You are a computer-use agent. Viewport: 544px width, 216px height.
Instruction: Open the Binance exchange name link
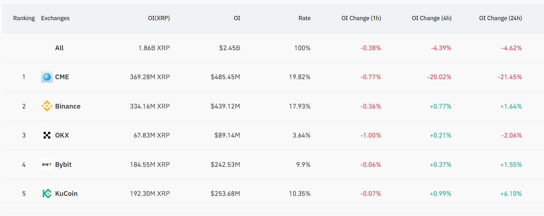(x=68, y=106)
